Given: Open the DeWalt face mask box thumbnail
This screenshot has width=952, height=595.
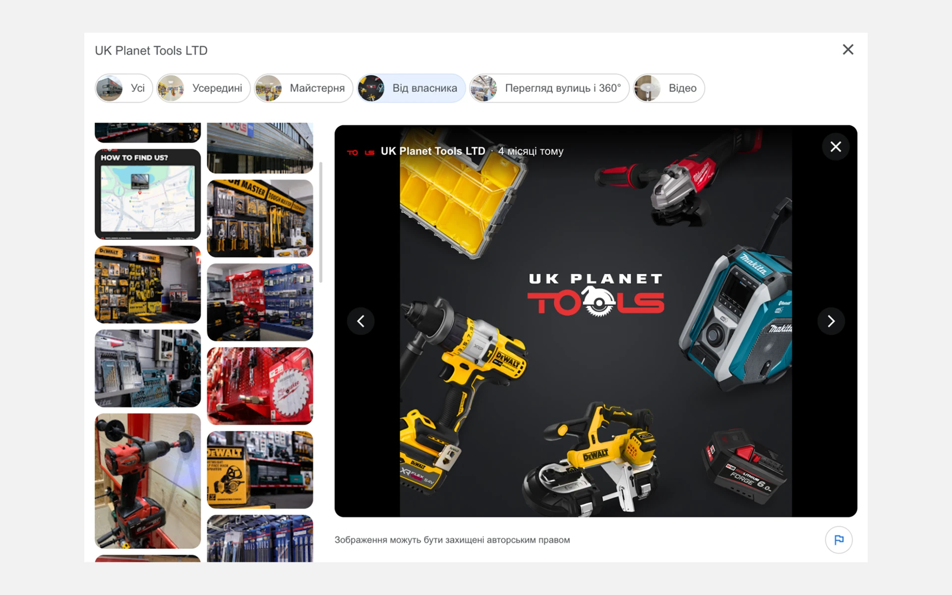Looking at the screenshot, I should (260, 470).
